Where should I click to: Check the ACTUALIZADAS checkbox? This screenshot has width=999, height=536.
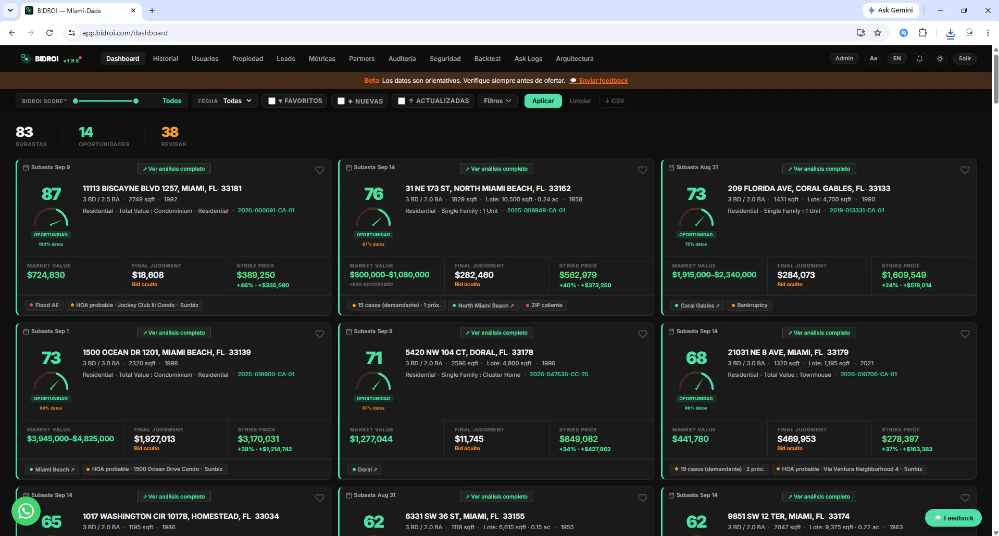click(402, 101)
